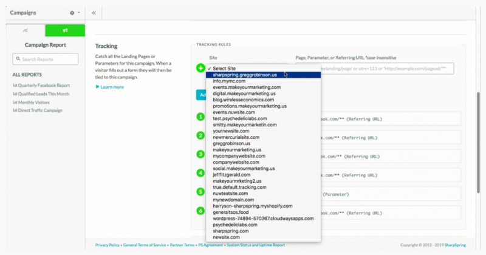Click the green plus add rule icon
486x255 pixels.
click(x=200, y=68)
